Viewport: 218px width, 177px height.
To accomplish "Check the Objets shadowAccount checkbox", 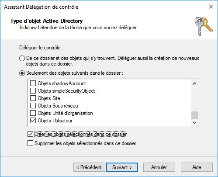I will coord(33,83).
